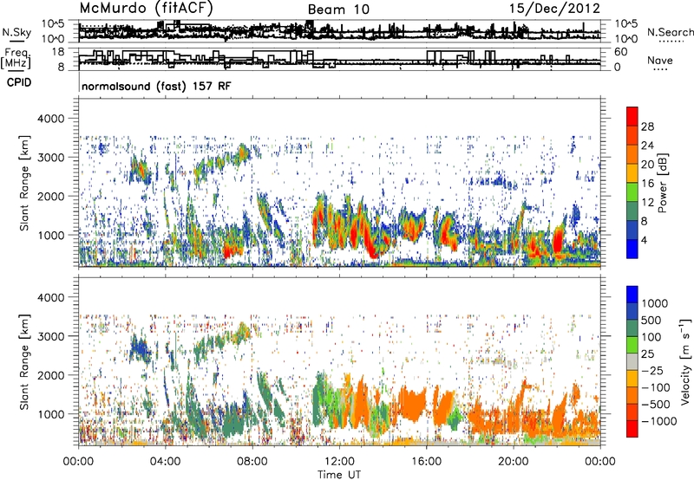Click the '-25' velocity colorbar tick label
Image resolution: width=694 pixels, height=480 pixels.
click(653, 370)
